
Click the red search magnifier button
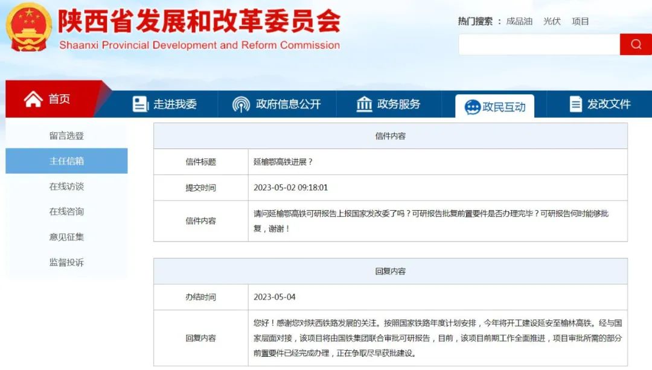click(636, 45)
